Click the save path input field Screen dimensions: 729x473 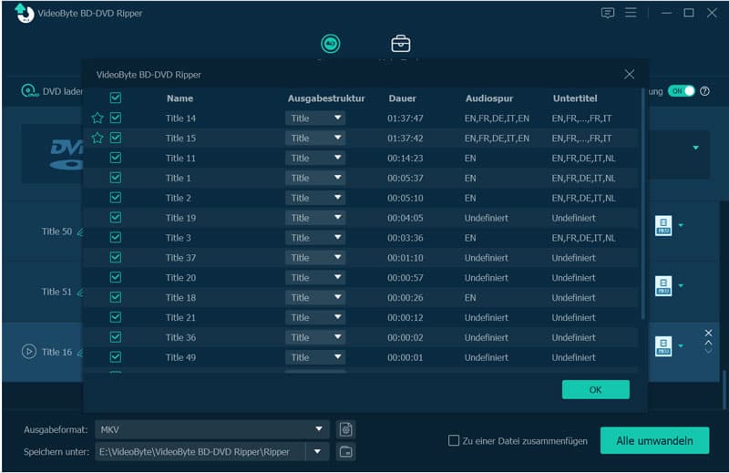point(200,452)
